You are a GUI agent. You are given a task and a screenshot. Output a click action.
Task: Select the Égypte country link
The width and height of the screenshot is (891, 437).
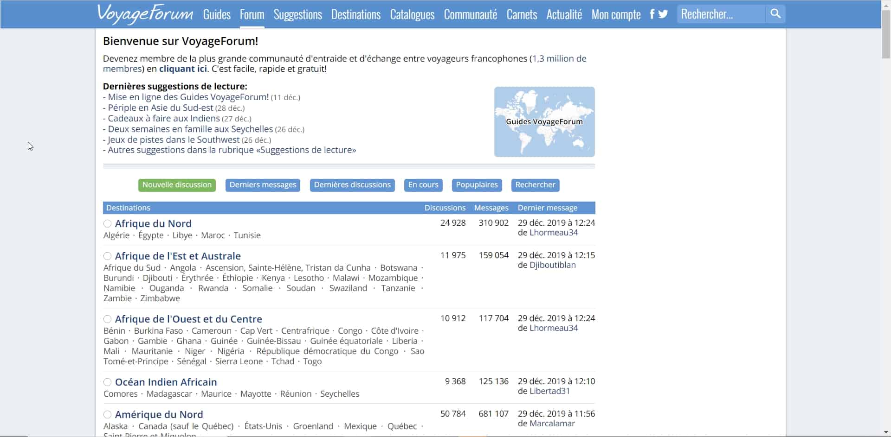click(x=151, y=235)
